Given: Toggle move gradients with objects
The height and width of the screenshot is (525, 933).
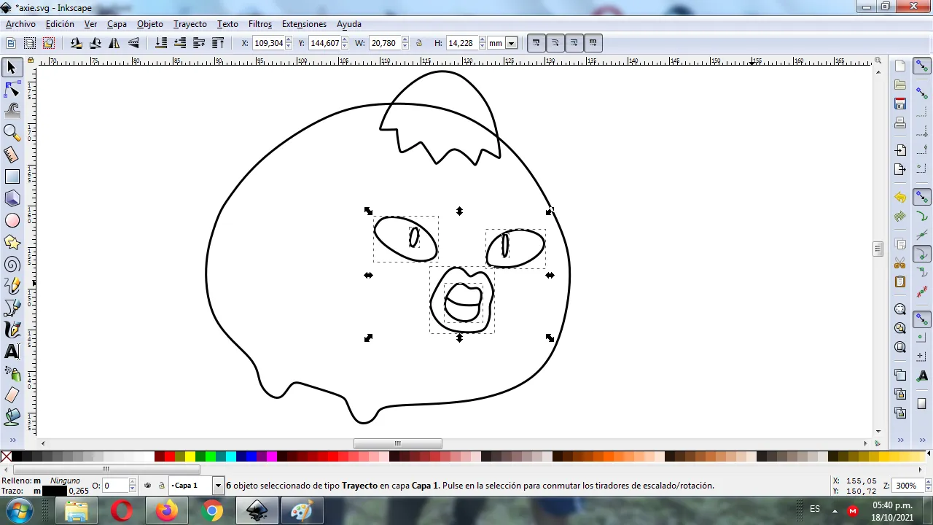Looking at the screenshot, I should 574,43.
